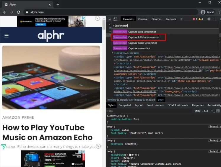Toggle the device toolbar icon
This screenshot has height=167, width=221.
click(115, 19)
